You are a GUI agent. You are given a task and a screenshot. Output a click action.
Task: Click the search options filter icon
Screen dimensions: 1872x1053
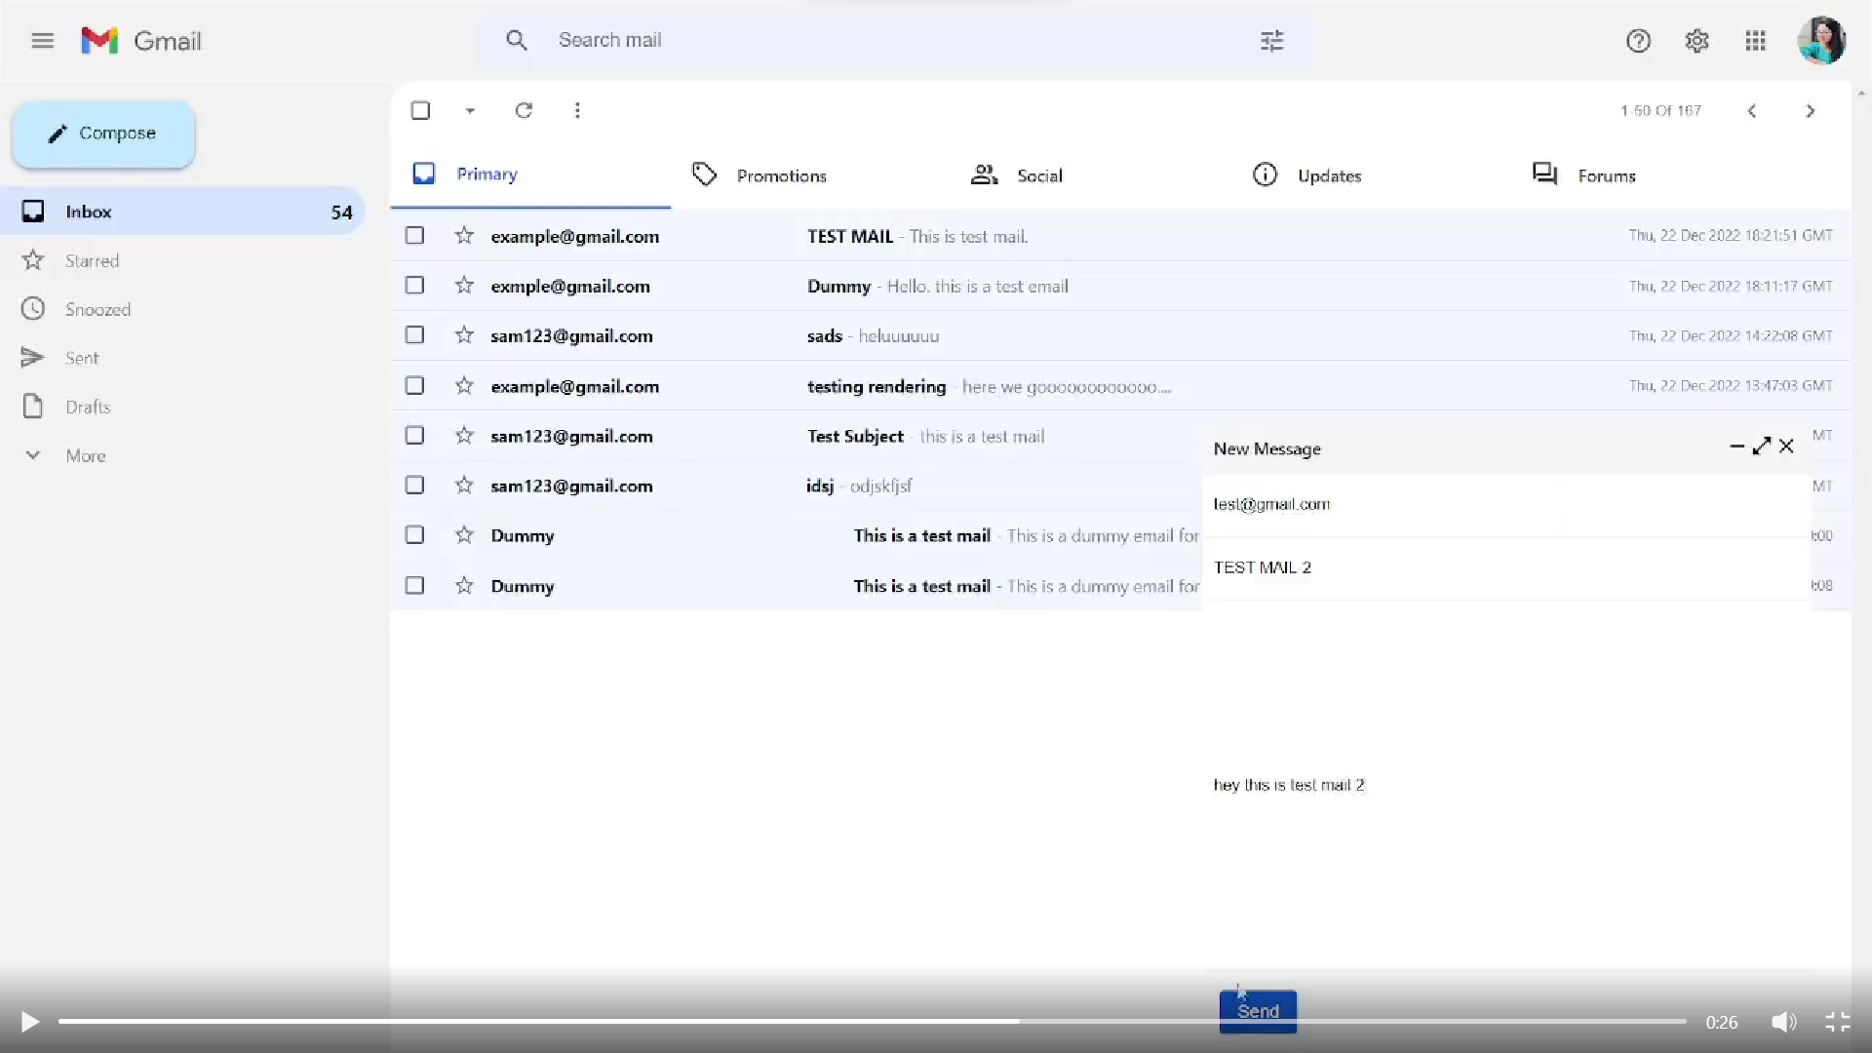click(x=1271, y=41)
